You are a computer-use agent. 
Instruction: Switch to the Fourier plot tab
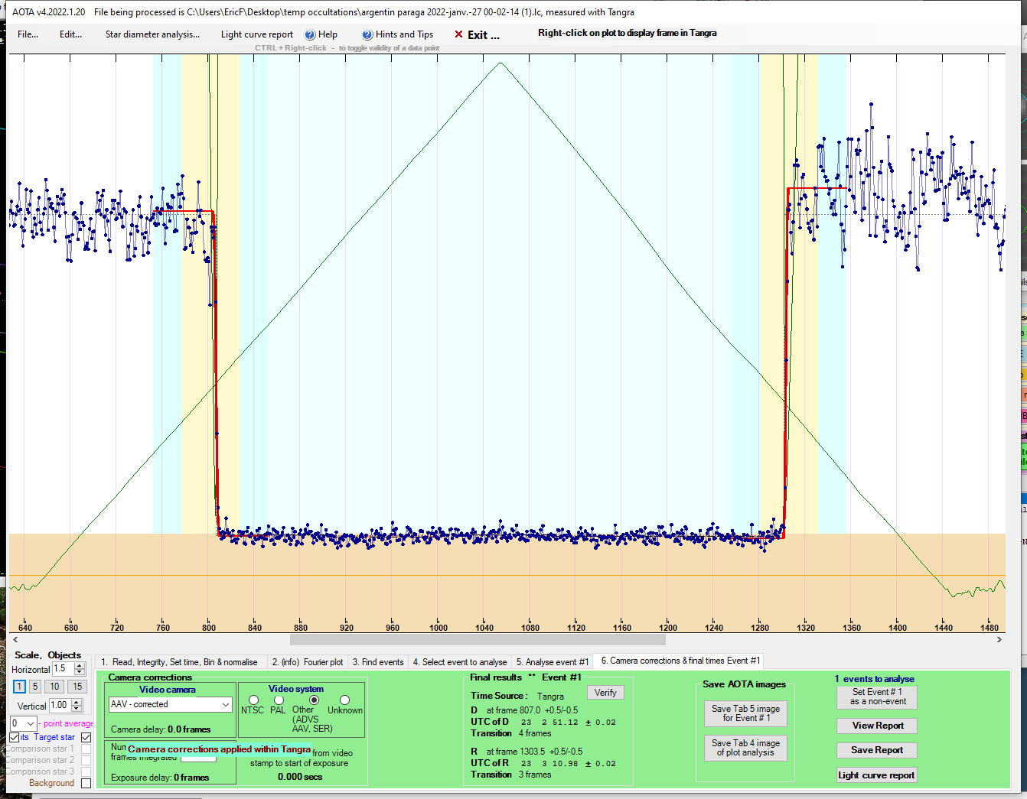pos(308,662)
